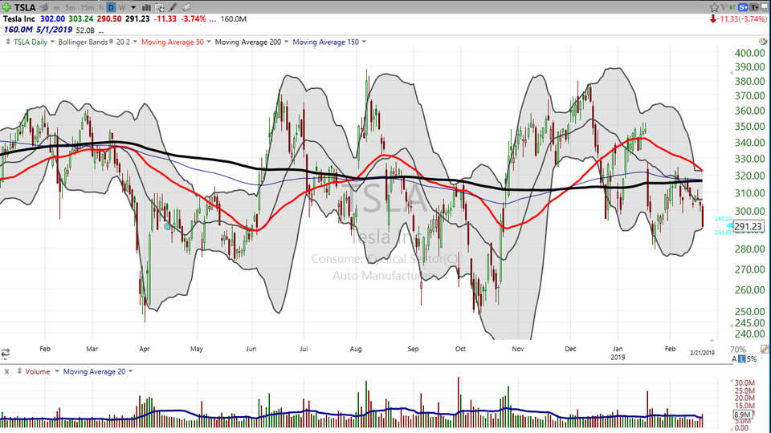This screenshot has width=771, height=433.
Task: Open the add indicator template icon
Action: [160, 7]
